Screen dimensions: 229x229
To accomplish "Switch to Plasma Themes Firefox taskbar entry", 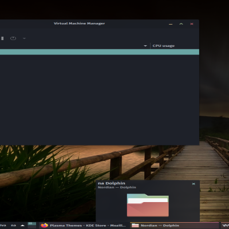I will tap(84, 226).
